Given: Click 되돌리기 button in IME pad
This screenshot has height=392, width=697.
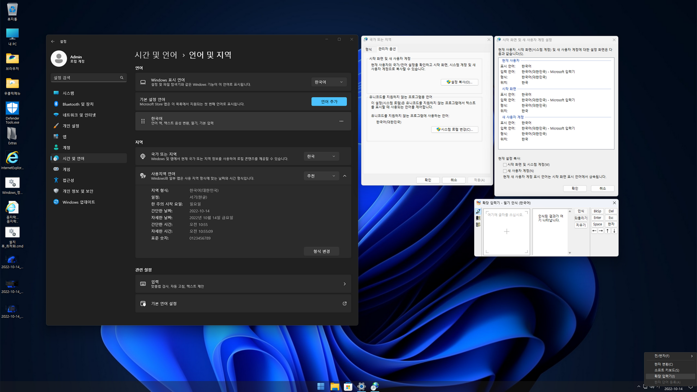Looking at the screenshot, I should [x=581, y=218].
